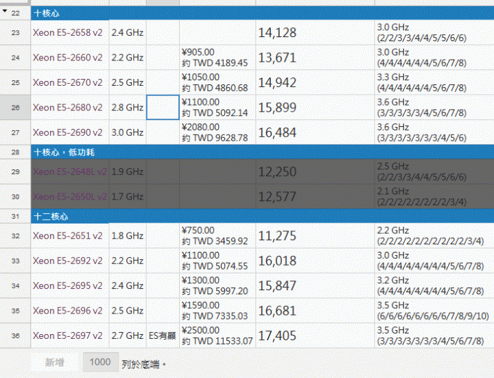Select the price cell ¥2500.00

(217, 335)
